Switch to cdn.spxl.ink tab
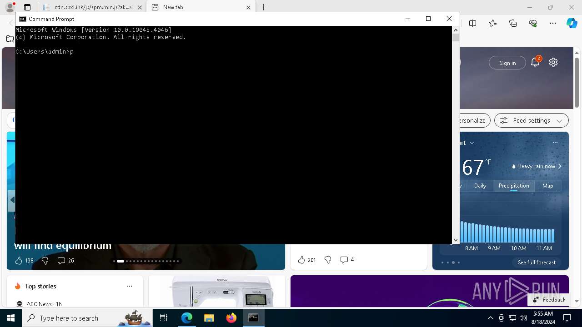The image size is (582, 327). pos(93,7)
